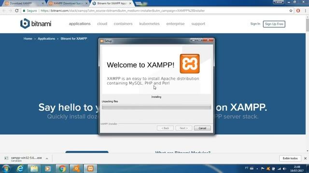The height and width of the screenshot is (173, 309).
Task: Bookmark this page with star icon
Action: pyautogui.click(x=291, y=11)
